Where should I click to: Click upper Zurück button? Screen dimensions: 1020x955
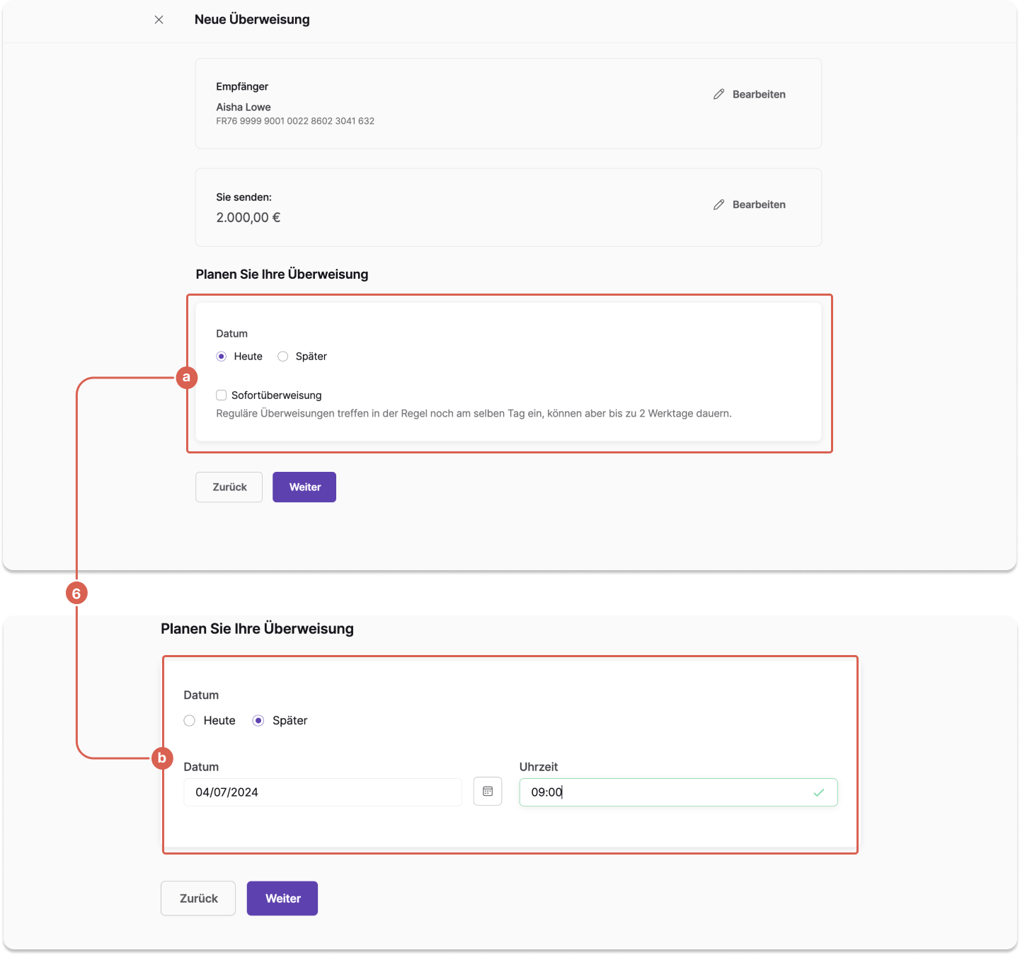[229, 487]
